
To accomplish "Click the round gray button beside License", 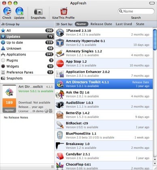I will [46, 111].
